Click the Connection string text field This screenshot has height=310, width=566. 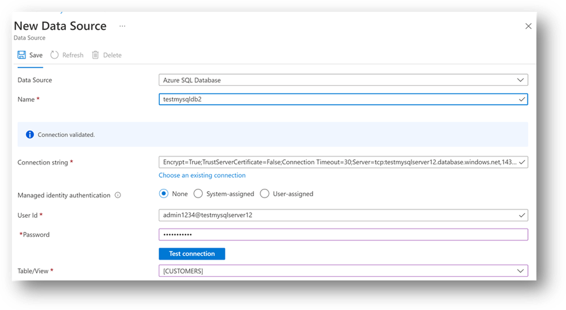point(339,162)
